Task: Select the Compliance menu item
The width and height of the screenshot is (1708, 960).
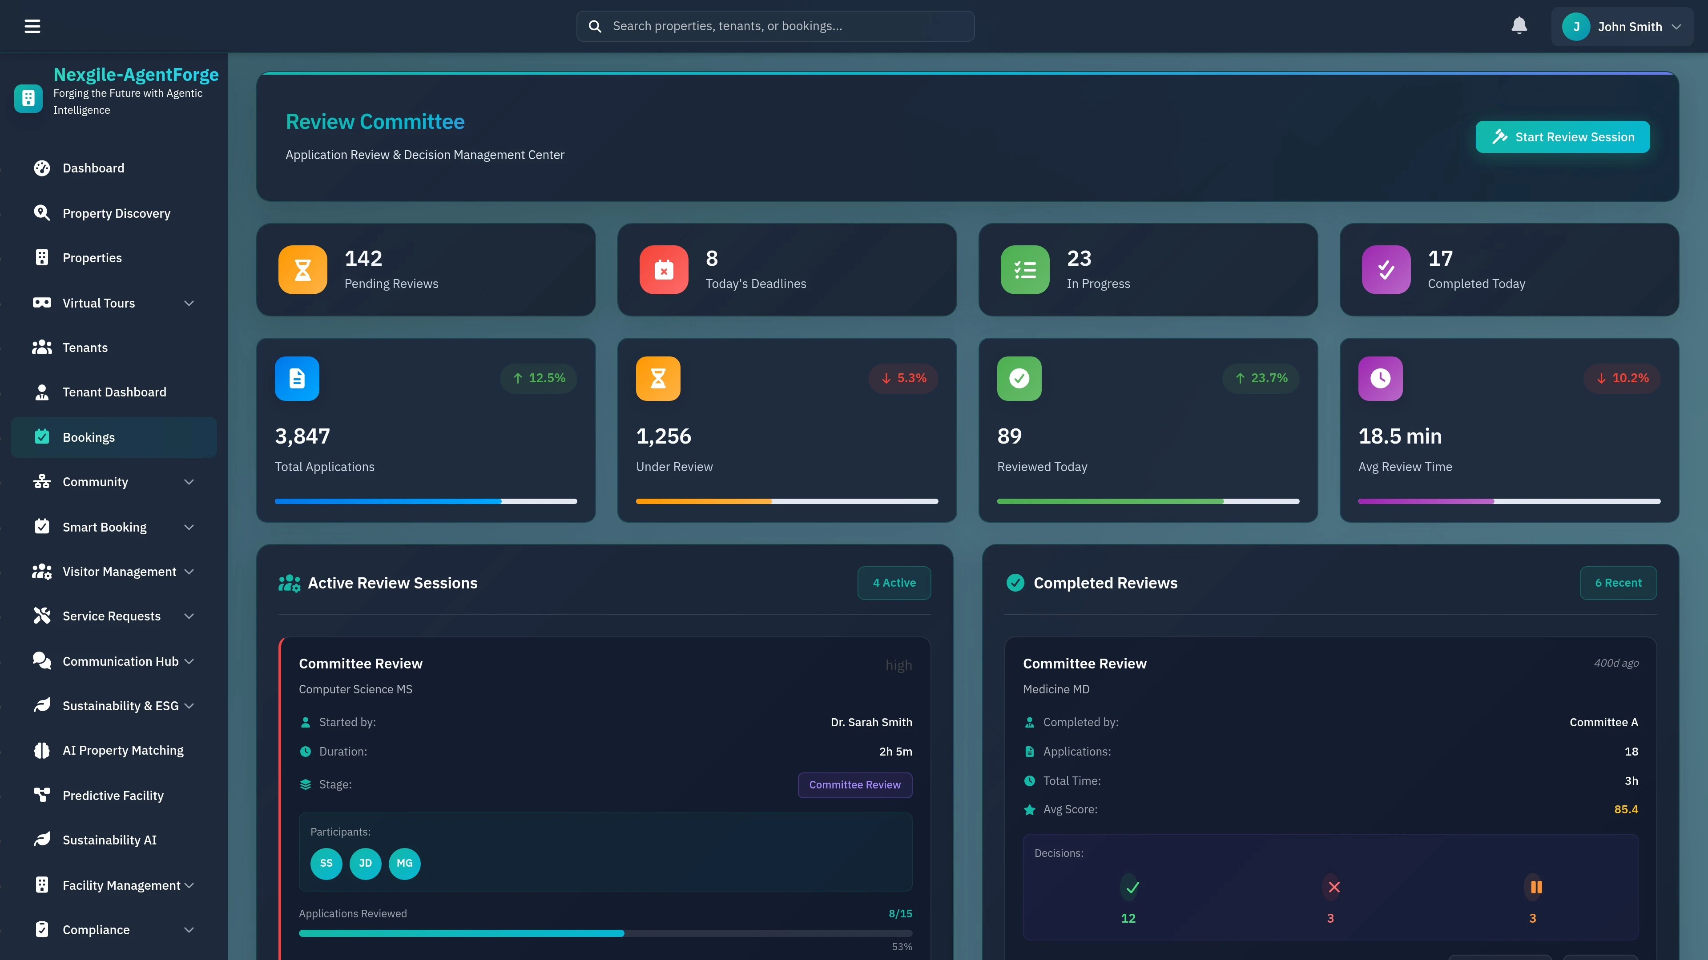Action: click(x=97, y=929)
